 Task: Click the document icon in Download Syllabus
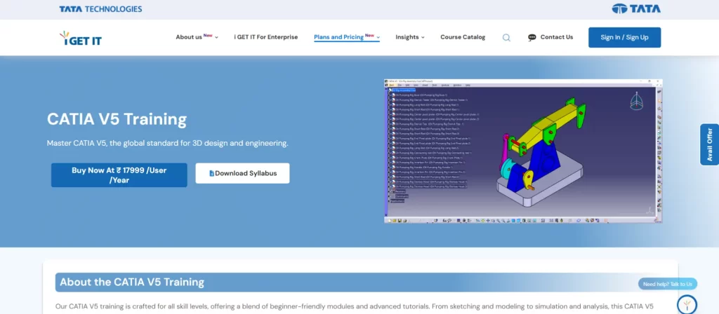pos(212,174)
